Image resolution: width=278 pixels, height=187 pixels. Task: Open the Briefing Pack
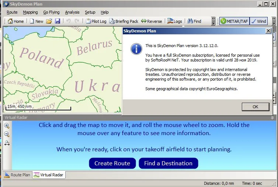[x=124, y=21]
